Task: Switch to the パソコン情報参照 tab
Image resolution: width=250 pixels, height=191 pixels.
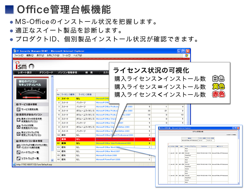Action: pos(67,72)
